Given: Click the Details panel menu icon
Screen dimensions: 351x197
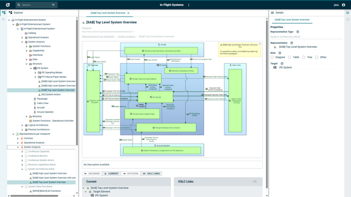Looking at the screenshot, I should tap(273, 13).
